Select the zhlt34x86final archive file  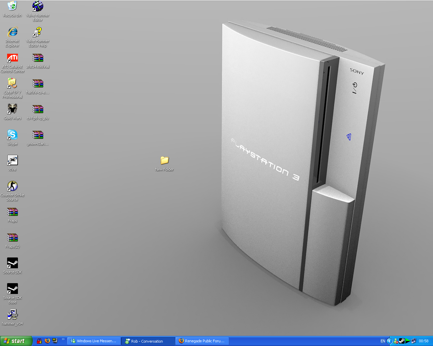tap(38, 58)
